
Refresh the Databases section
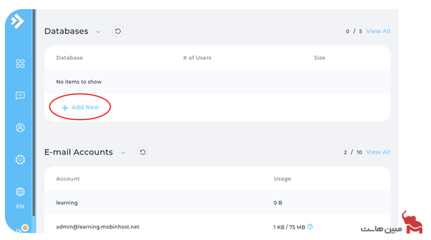pos(118,31)
